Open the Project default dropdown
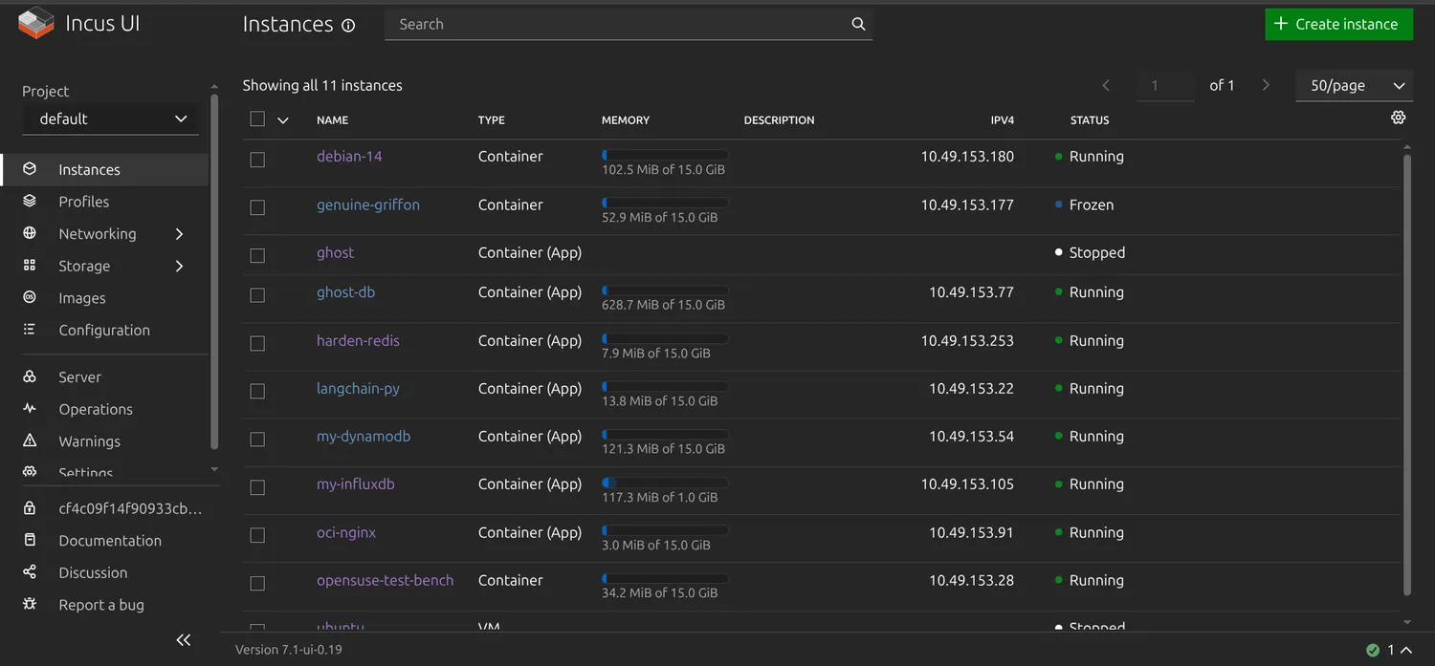1435x666 pixels. coord(111,118)
